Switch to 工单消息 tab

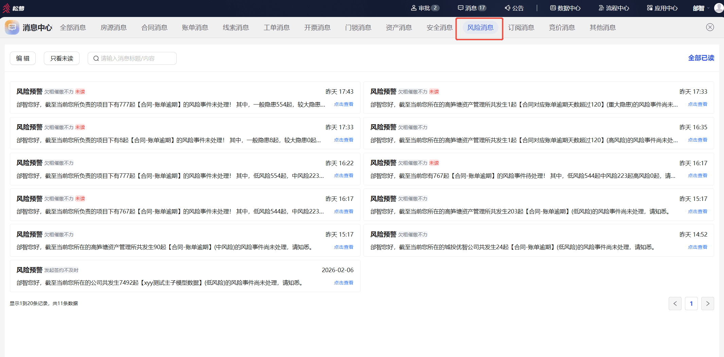point(277,27)
